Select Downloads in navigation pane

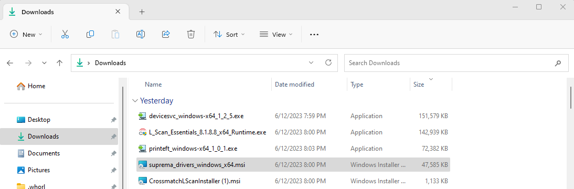[59, 136]
